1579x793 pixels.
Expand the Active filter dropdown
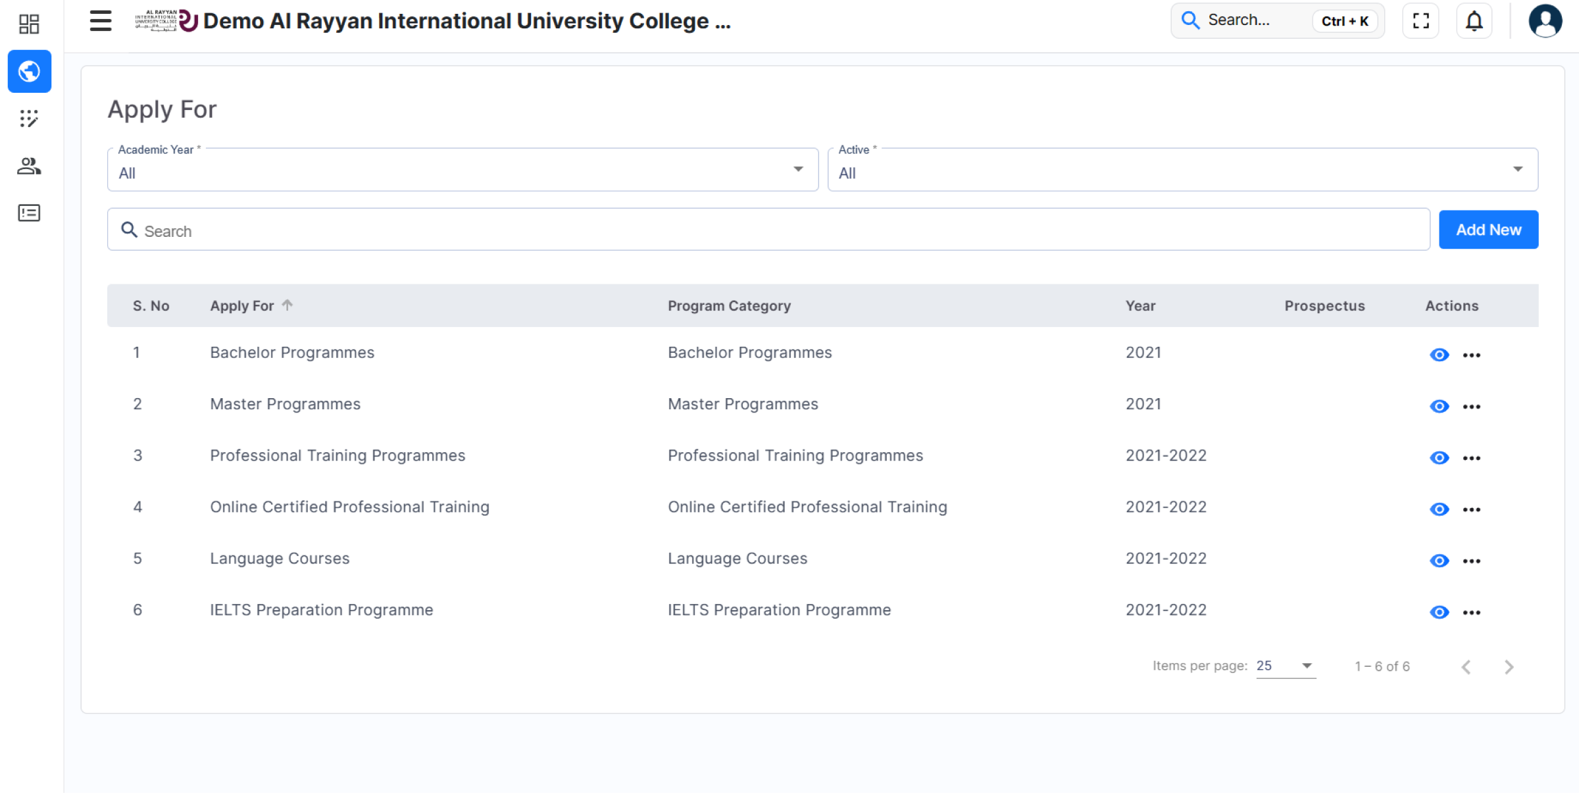tap(1182, 170)
